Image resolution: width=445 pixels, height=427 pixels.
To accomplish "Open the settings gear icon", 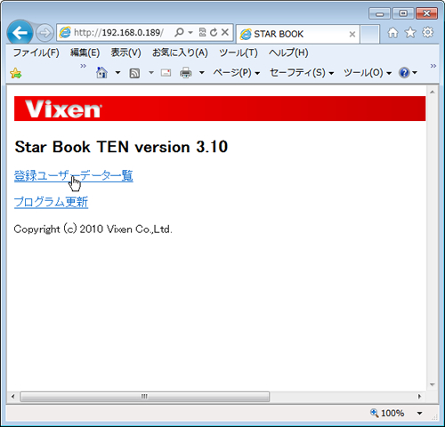I will point(428,32).
